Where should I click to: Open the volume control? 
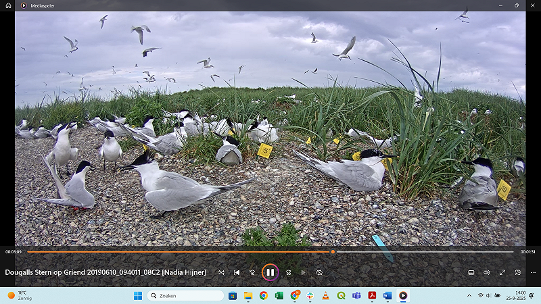[487, 272]
